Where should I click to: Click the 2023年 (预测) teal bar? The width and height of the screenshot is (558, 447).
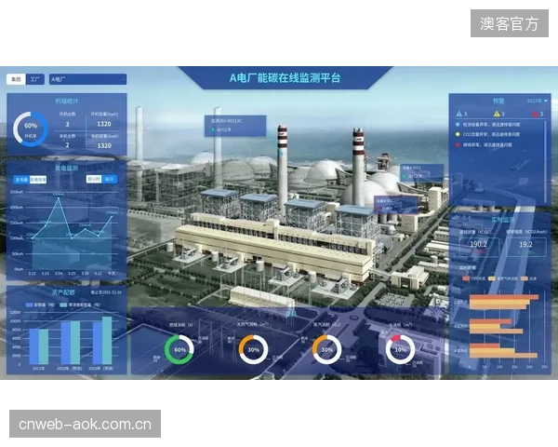(x=107, y=341)
